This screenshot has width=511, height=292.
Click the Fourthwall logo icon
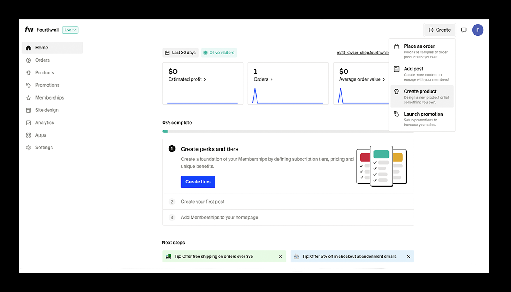(x=29, y=30)
